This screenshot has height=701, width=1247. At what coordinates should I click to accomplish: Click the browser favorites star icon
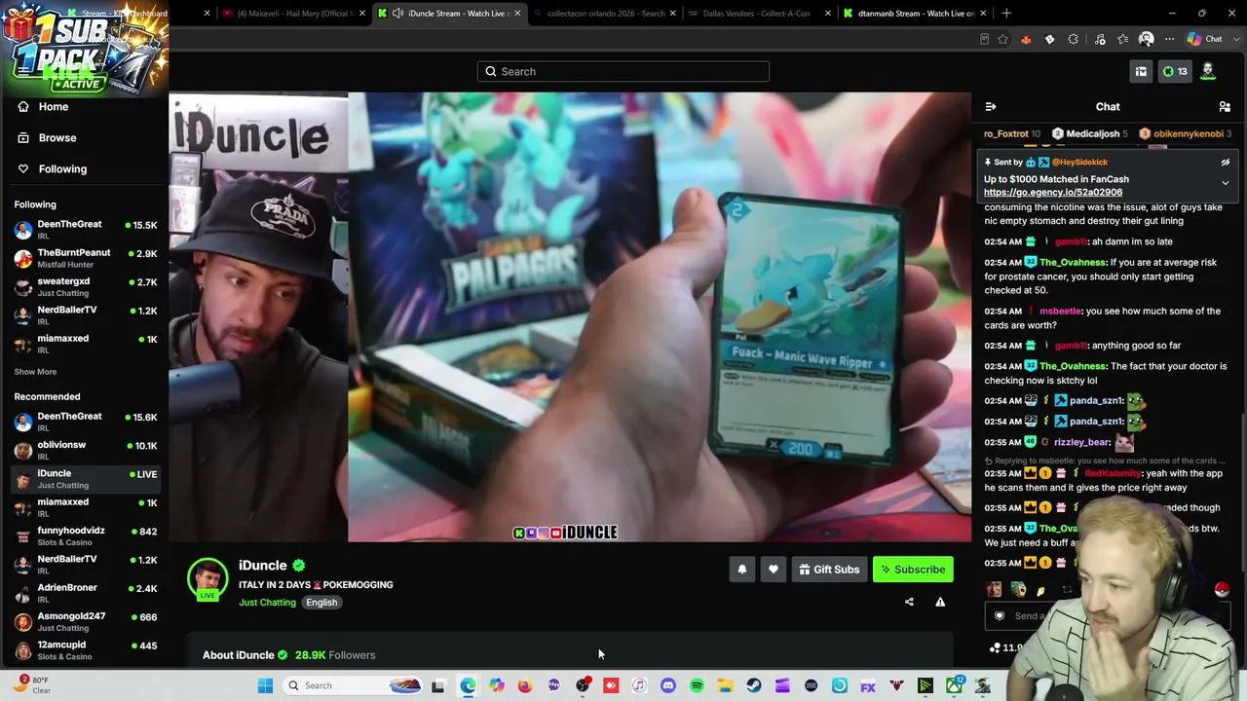coord(1002,39)
